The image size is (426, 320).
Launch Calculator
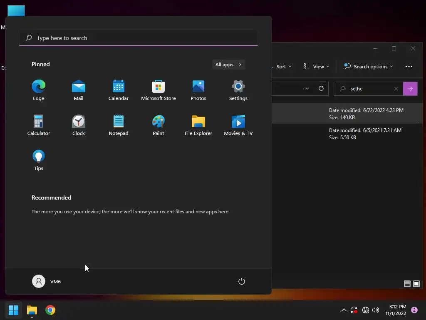pos(39,125)
